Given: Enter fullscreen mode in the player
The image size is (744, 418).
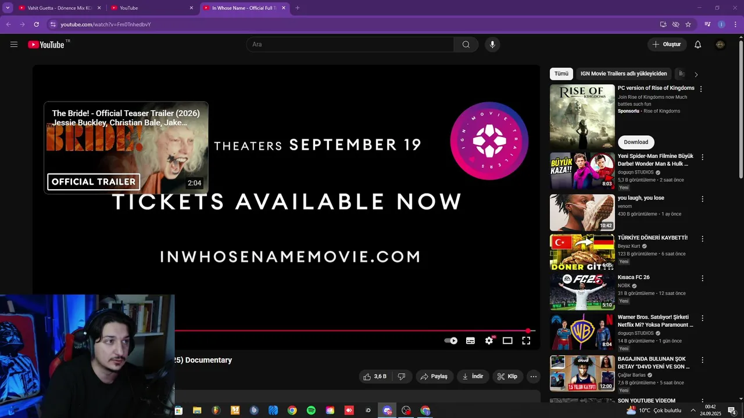Looking at the screenshot, I should click(x=526, y=341).
